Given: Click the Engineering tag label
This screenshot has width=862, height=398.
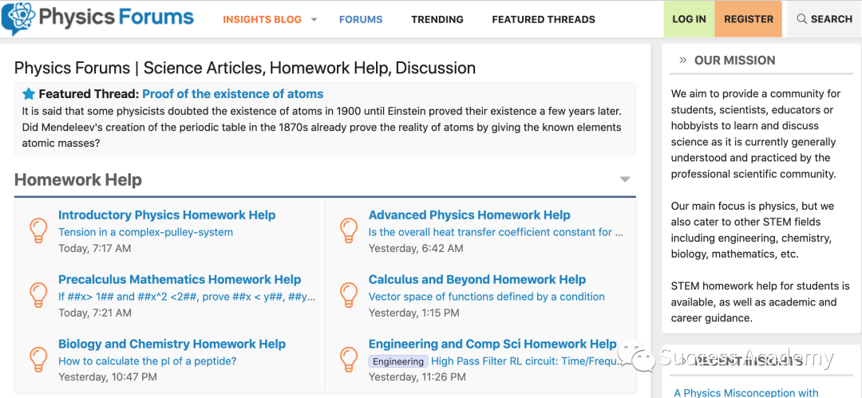Looking at the screenshot, I should pos(398,361).
